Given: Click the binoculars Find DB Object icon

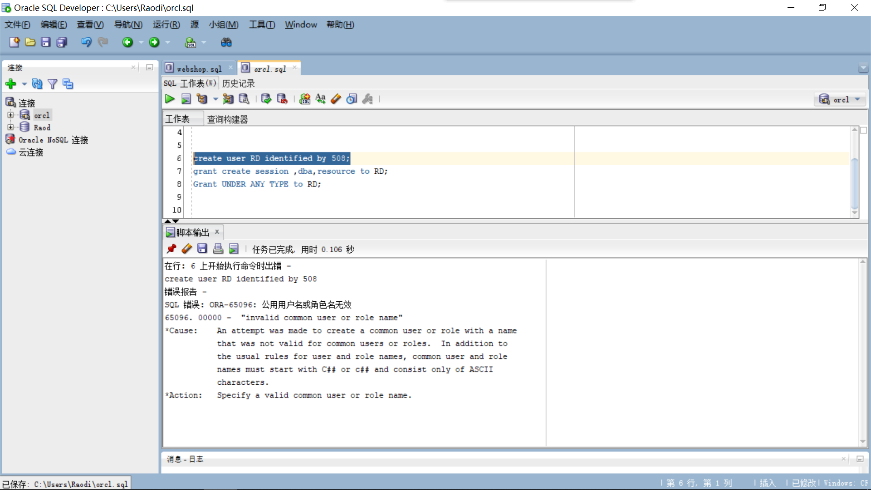Looking at the screenshot, I should click(226, 42).
